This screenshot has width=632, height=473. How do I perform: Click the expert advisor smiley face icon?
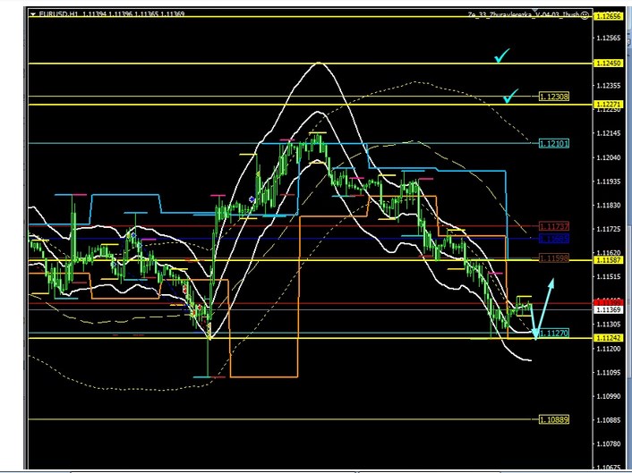pyautogui.click(x=585, y=15)
